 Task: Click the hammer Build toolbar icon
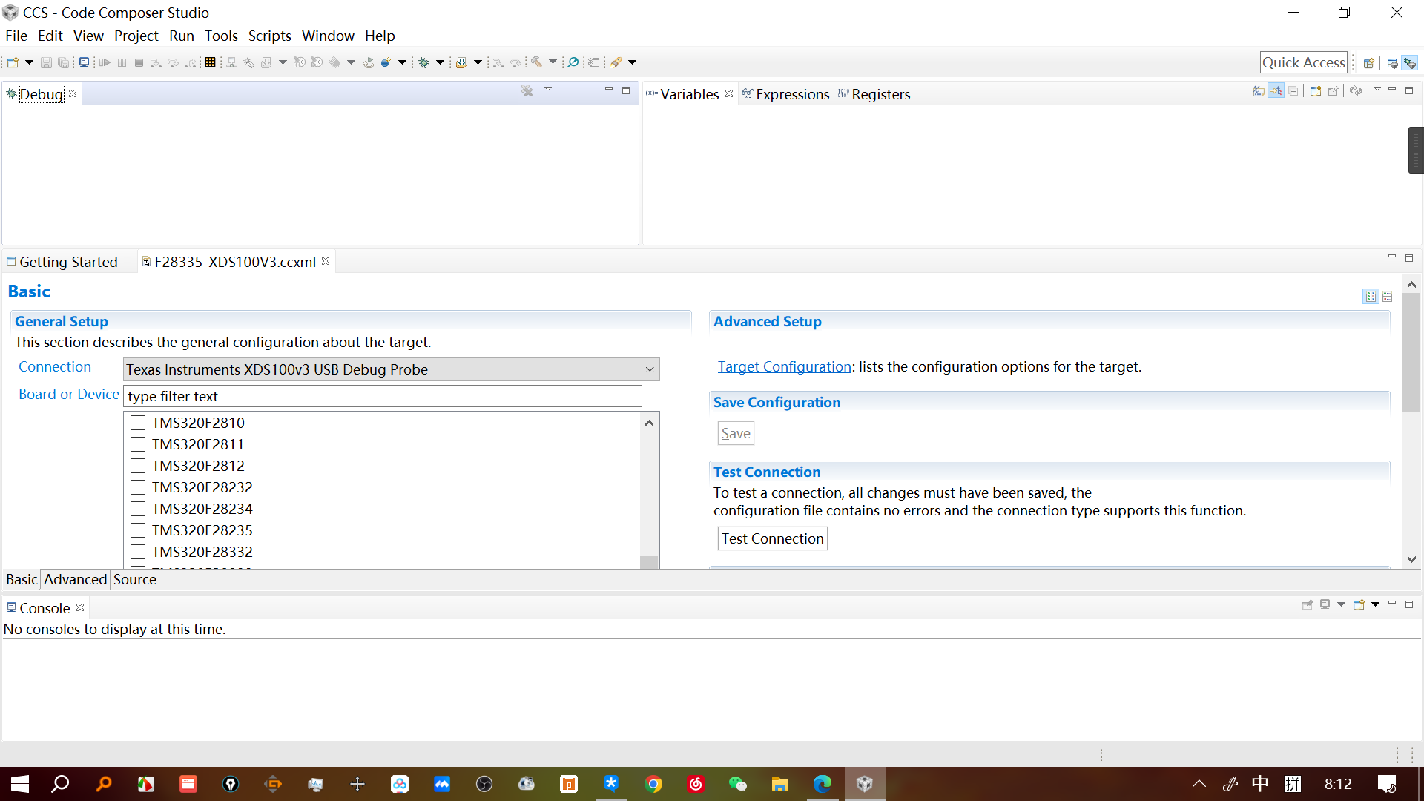536,62
